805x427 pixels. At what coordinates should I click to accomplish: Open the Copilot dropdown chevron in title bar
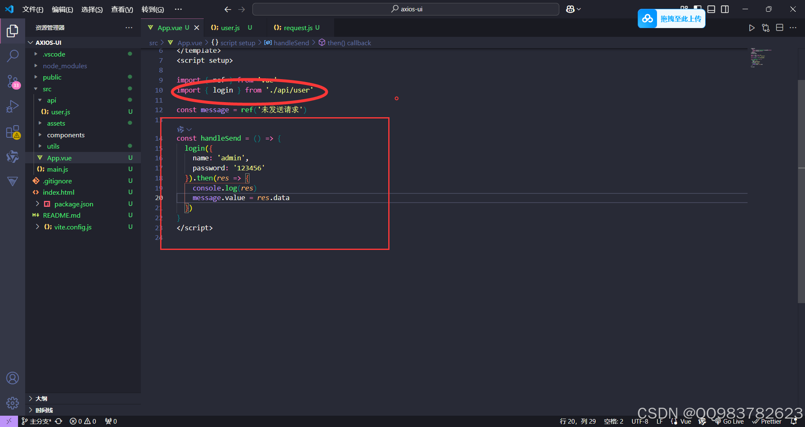click(579, 9)
